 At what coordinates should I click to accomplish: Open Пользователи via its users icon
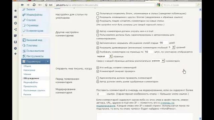tap(24, 51)
